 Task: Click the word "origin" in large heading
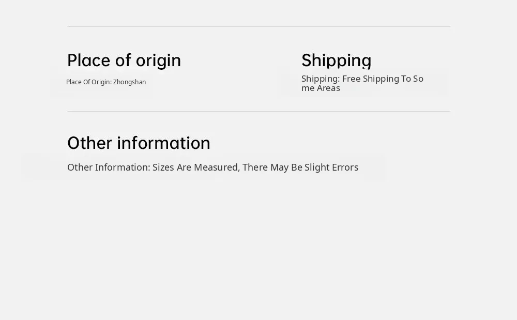point(158,60)
